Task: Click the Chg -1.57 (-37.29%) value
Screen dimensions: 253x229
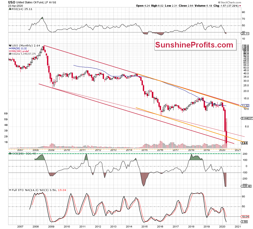Action: pos(226,6)
